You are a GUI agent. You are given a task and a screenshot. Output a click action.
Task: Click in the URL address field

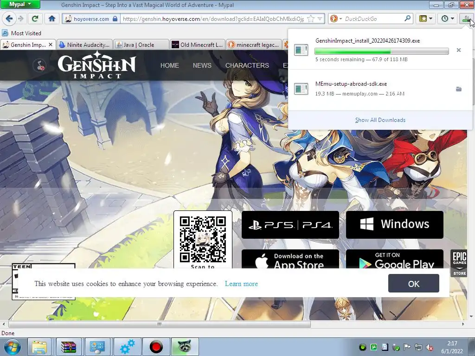click(213, 19)
